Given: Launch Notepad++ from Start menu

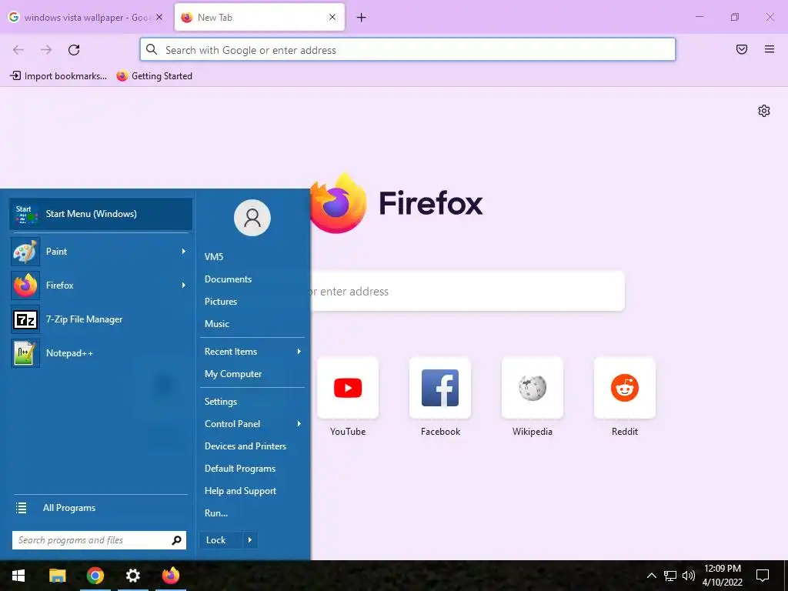Looking at the screenshot, I should [x=101, y=352].
